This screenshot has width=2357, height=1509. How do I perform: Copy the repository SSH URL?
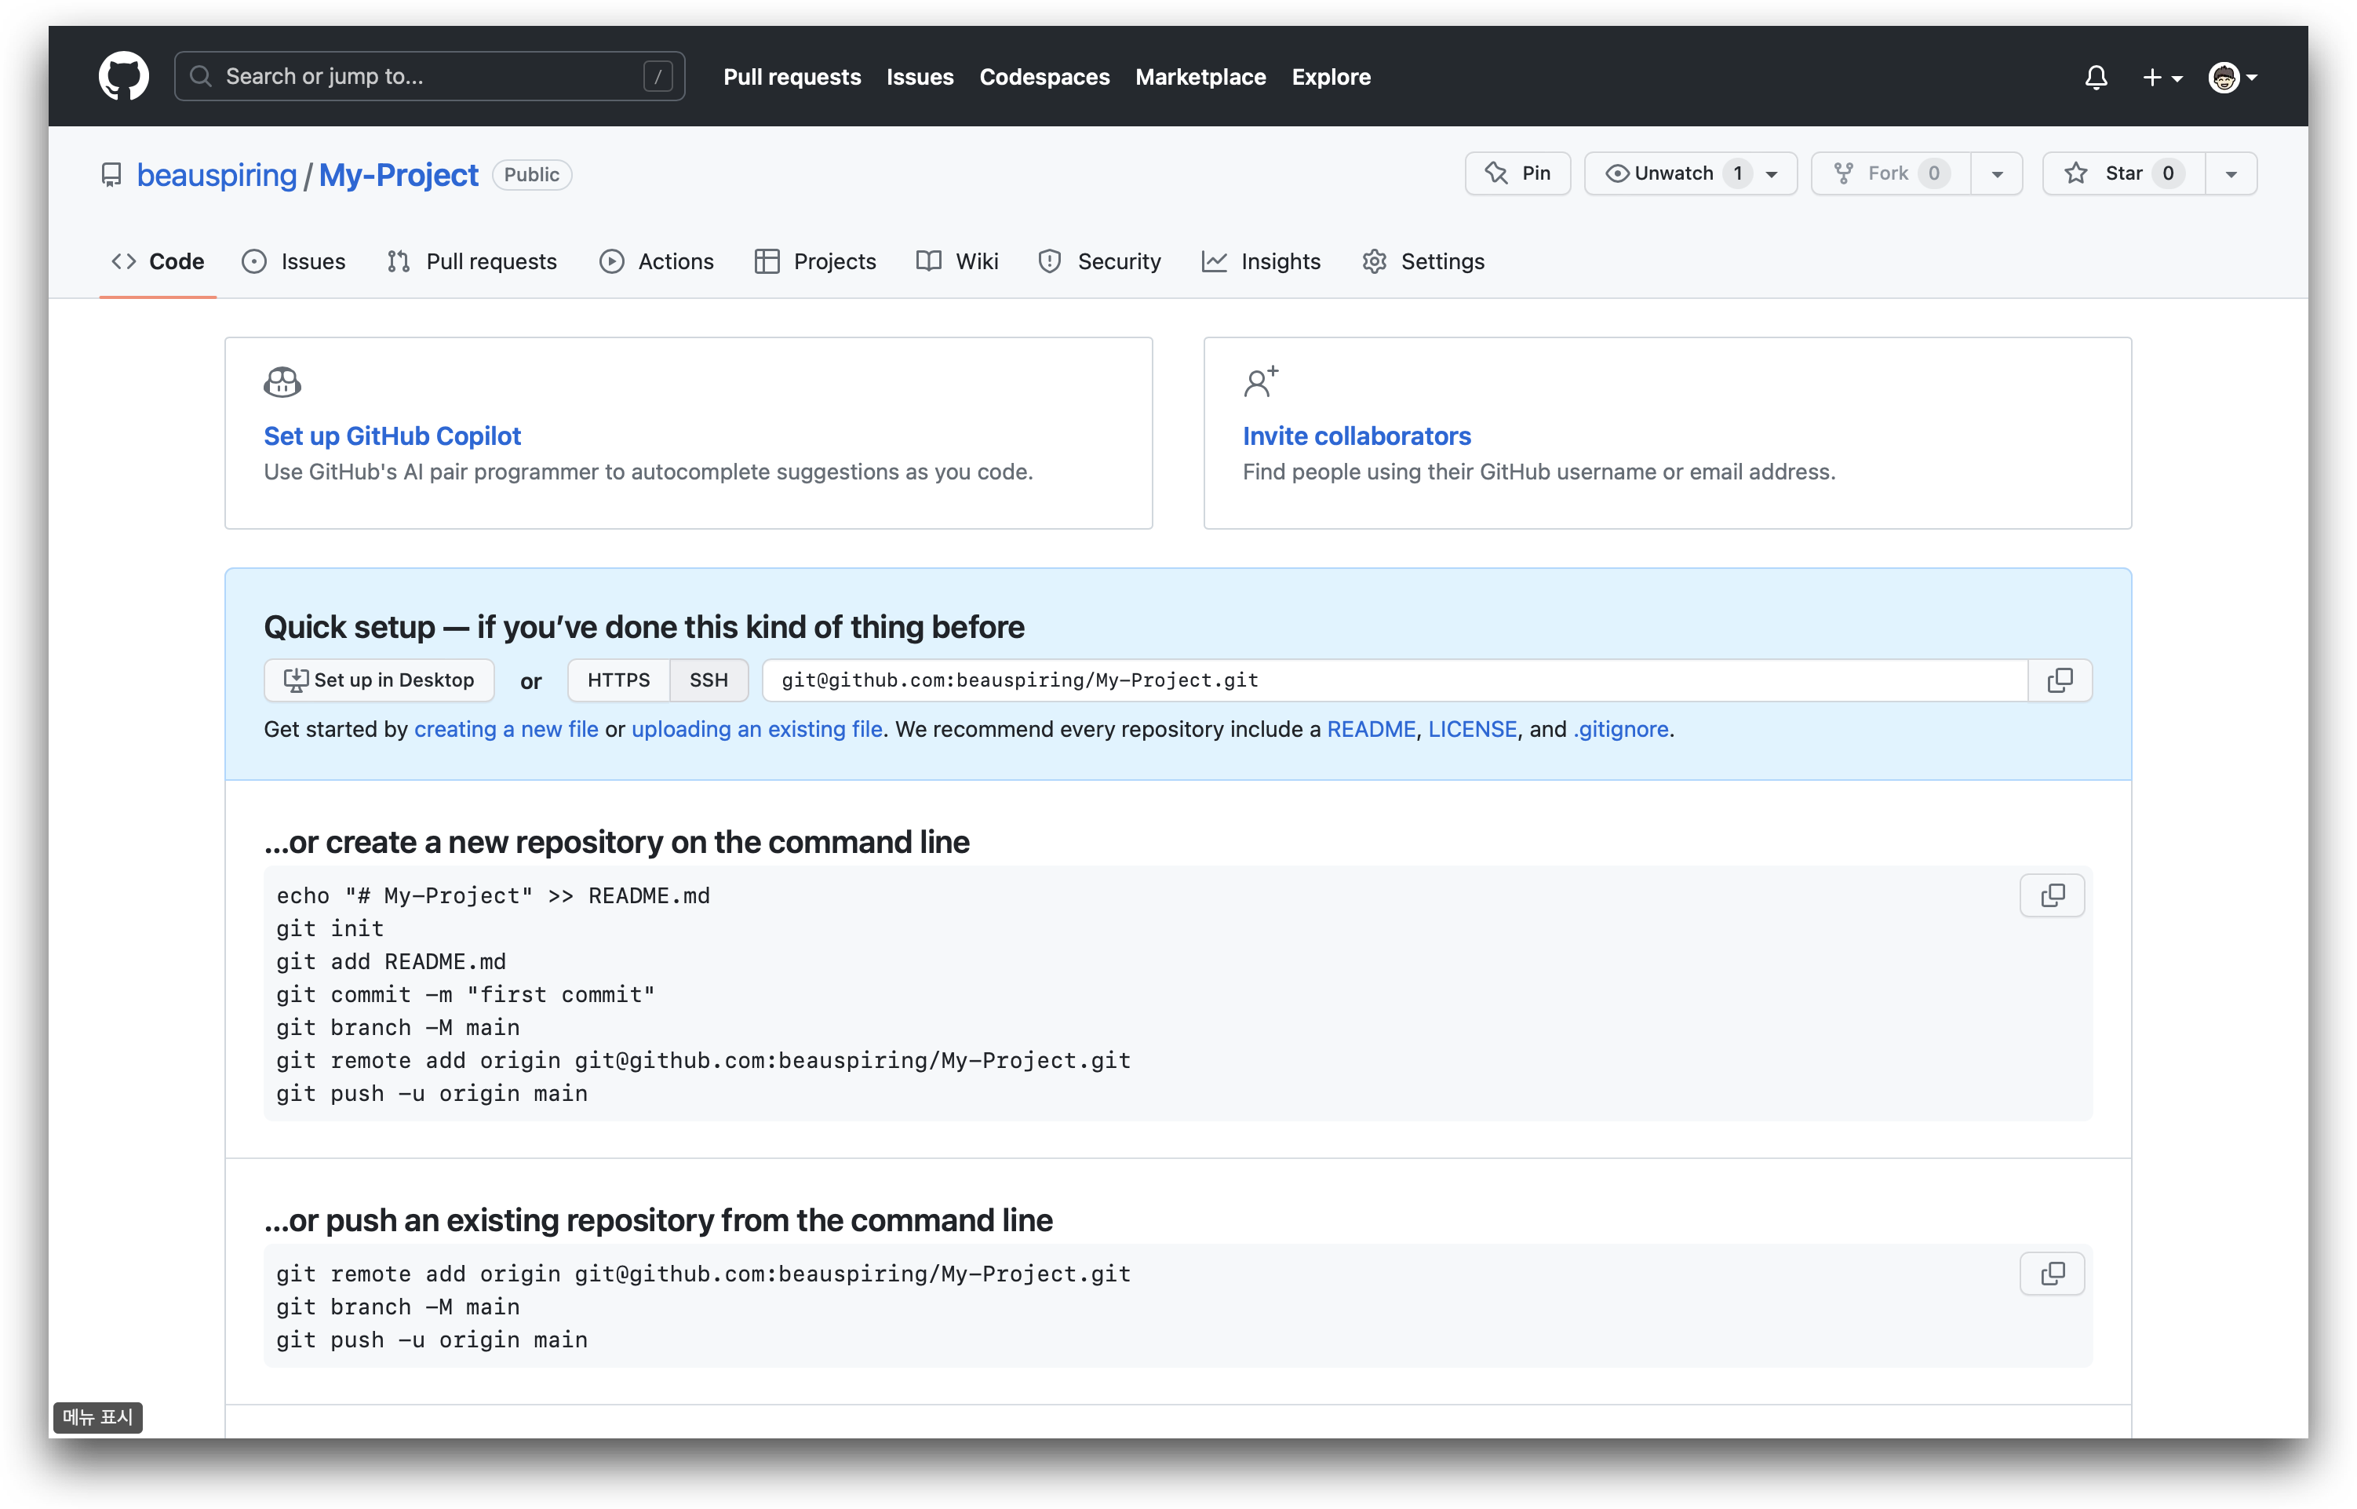pos(2059,680)
